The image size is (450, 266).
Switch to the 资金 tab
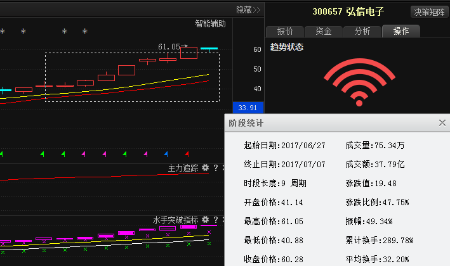(324, 31)
